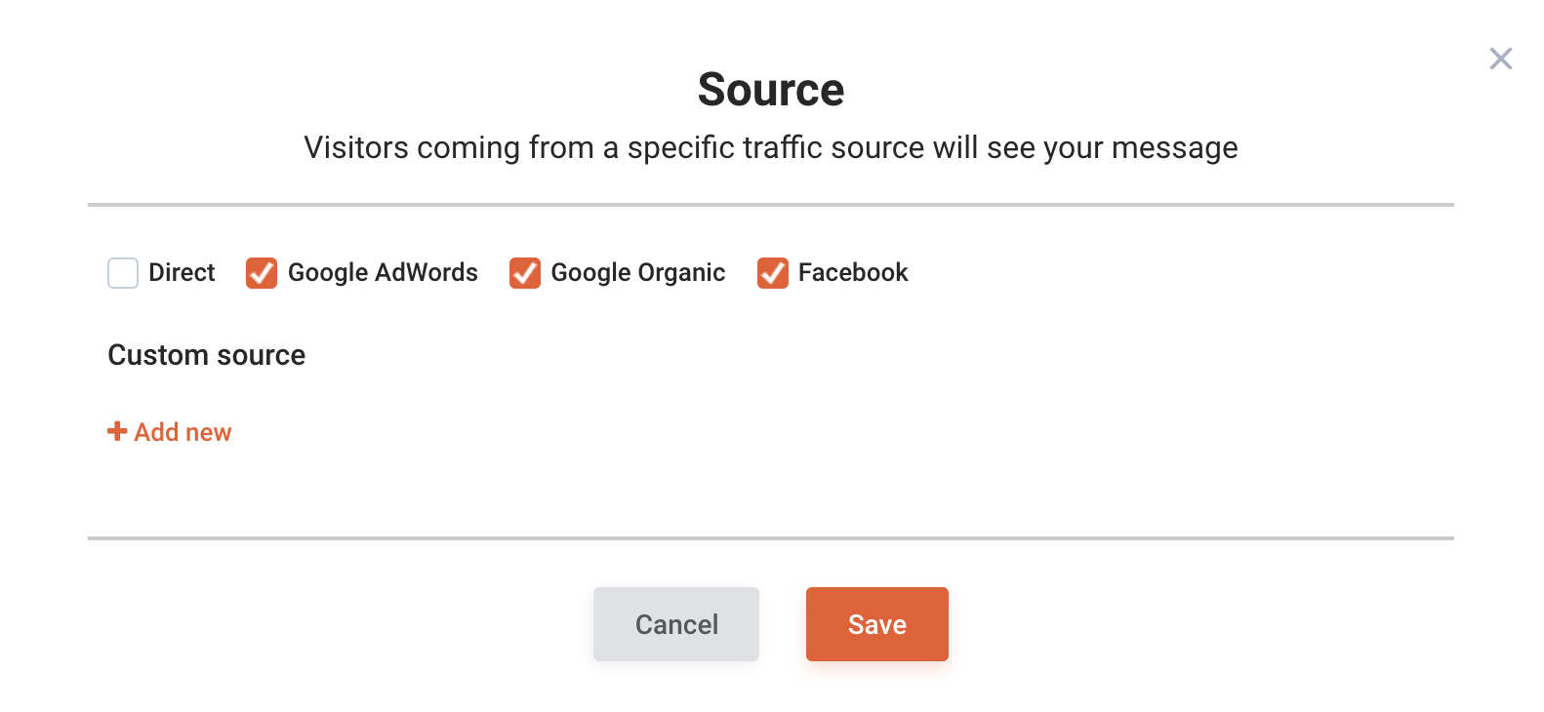1544x712 pixels.
Task: Uncheck the Google AdWords checkbox
Action: click(262, 273)
